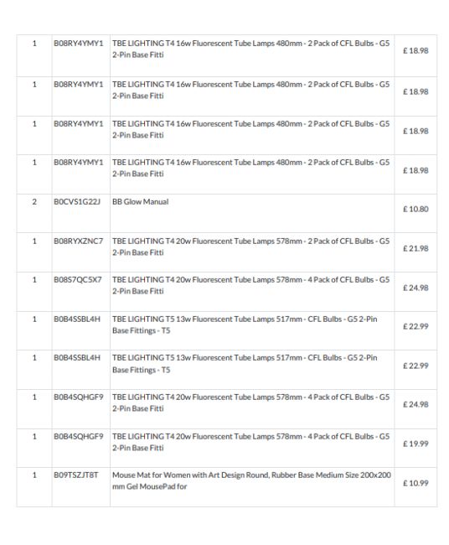Select the first B08RY4YMY1 code

78,43
